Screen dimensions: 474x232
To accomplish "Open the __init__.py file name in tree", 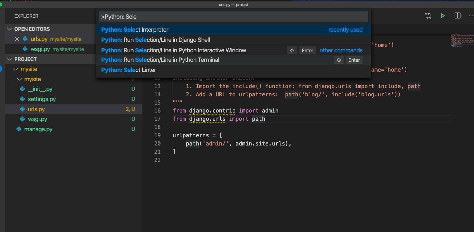I will 40,89.
